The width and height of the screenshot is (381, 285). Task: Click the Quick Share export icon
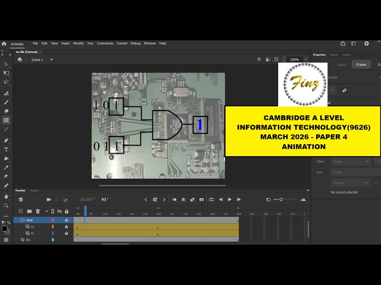coord(343,43)
